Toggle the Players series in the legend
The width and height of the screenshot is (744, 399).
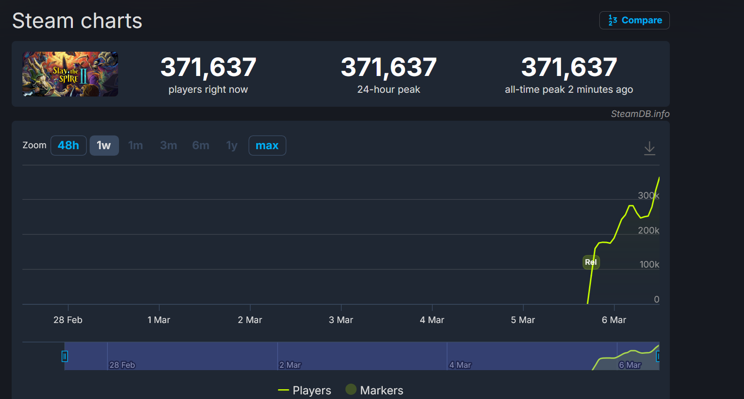304,390
